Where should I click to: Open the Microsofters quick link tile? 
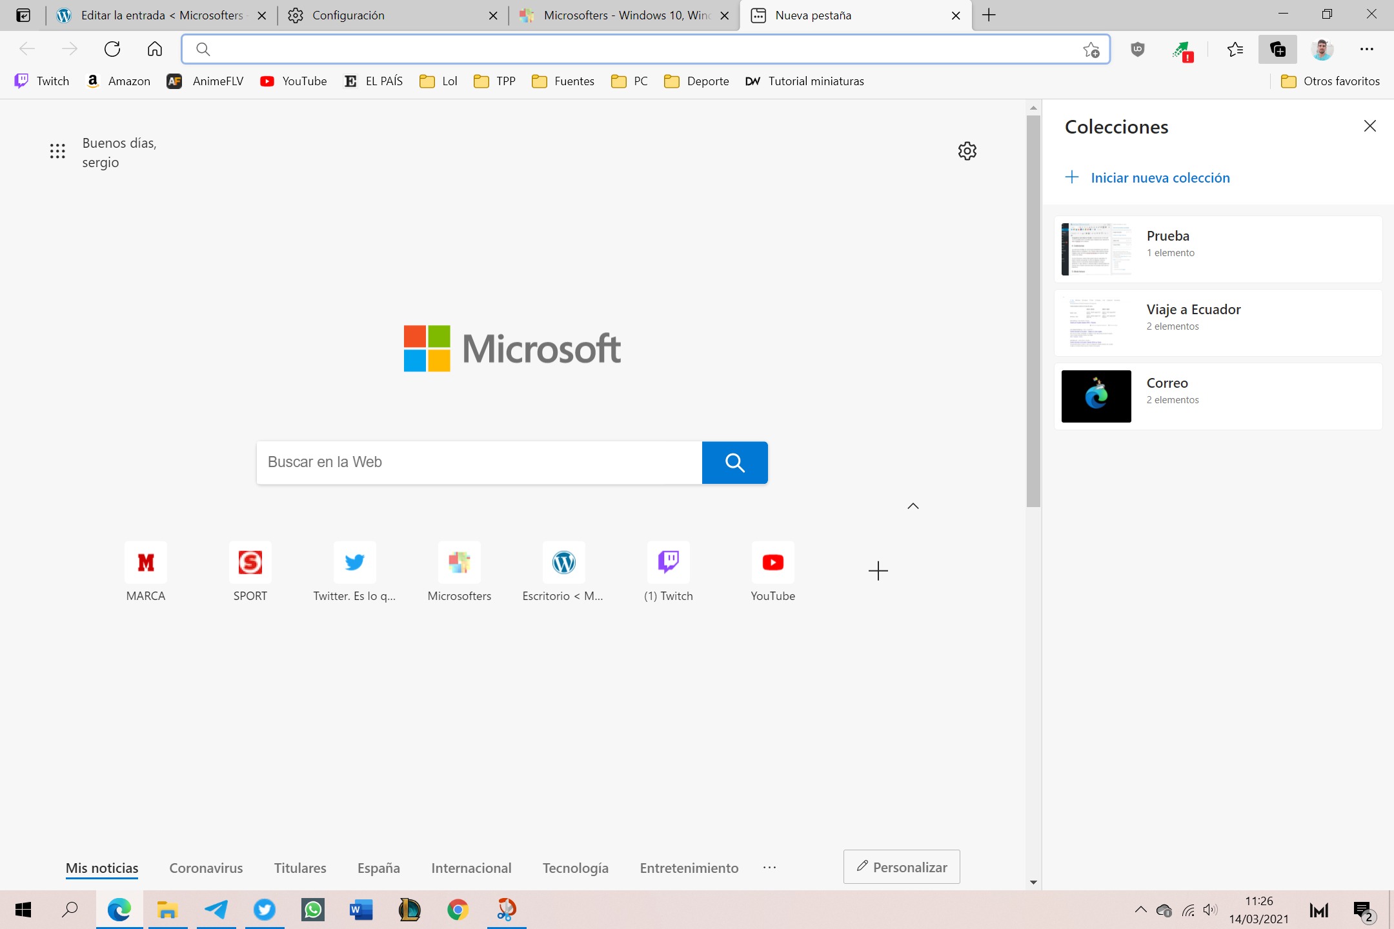point(460,572)
